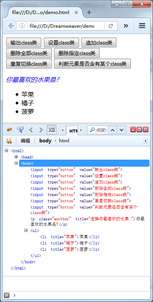Select the li title="橘子" node
153x302 pixels.
[x=70, y=243]
